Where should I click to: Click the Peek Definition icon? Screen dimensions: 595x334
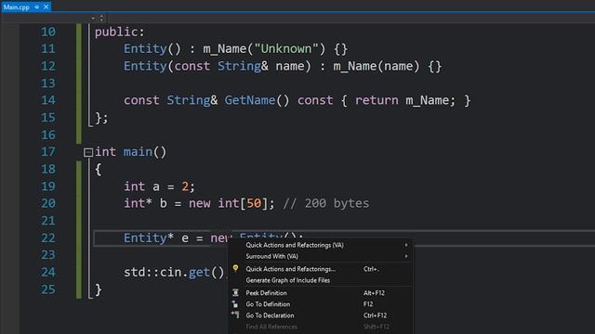(235, 293)
